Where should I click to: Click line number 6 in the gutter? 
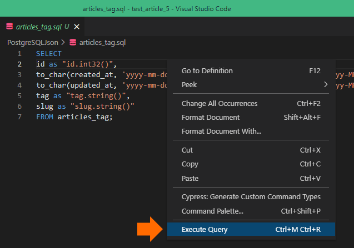coord(19,107)
